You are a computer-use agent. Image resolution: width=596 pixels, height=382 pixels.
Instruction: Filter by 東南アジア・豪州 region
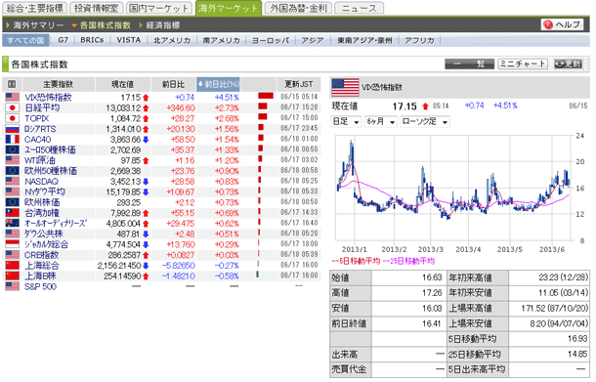coord(364,40)
